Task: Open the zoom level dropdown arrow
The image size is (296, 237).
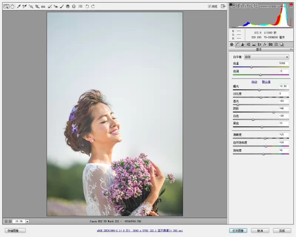Action: tap(28, 221)
